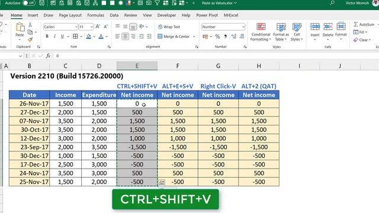Click Accounting Number Format icon
Viewport: 379px width, 213px height.
(205, 37)
